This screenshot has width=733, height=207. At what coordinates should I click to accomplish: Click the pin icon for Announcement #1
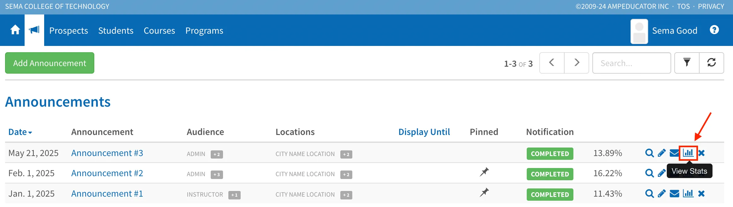tap(484, 192)
